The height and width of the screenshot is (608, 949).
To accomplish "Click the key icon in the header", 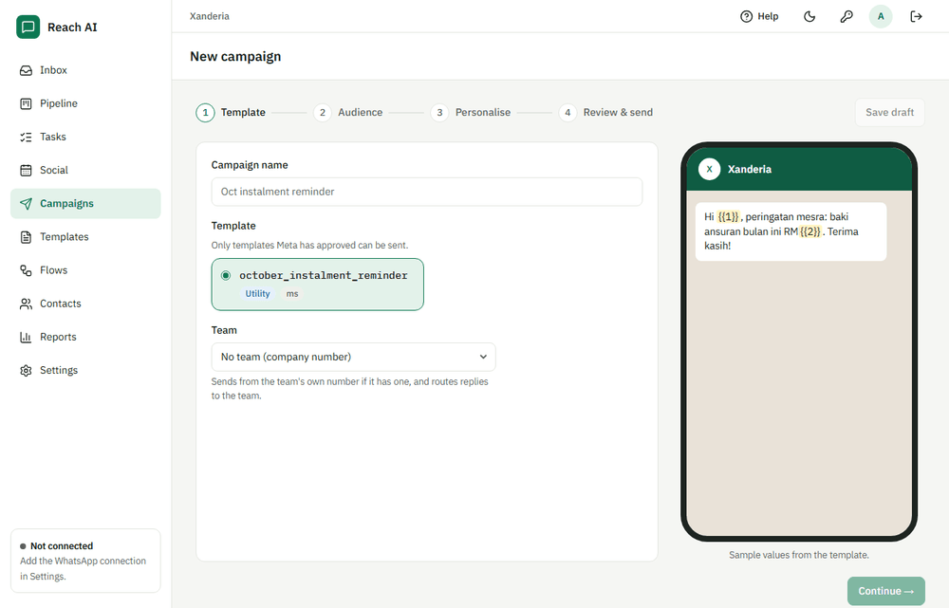I will point(847,16).
